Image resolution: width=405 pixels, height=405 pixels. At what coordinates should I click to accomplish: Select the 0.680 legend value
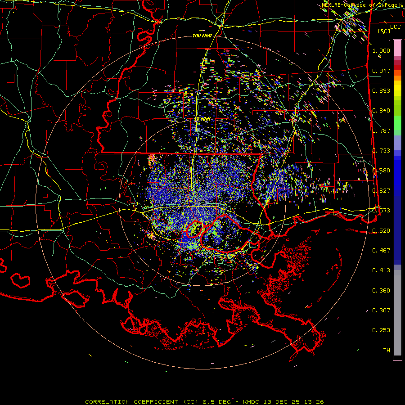pos(381,171)
